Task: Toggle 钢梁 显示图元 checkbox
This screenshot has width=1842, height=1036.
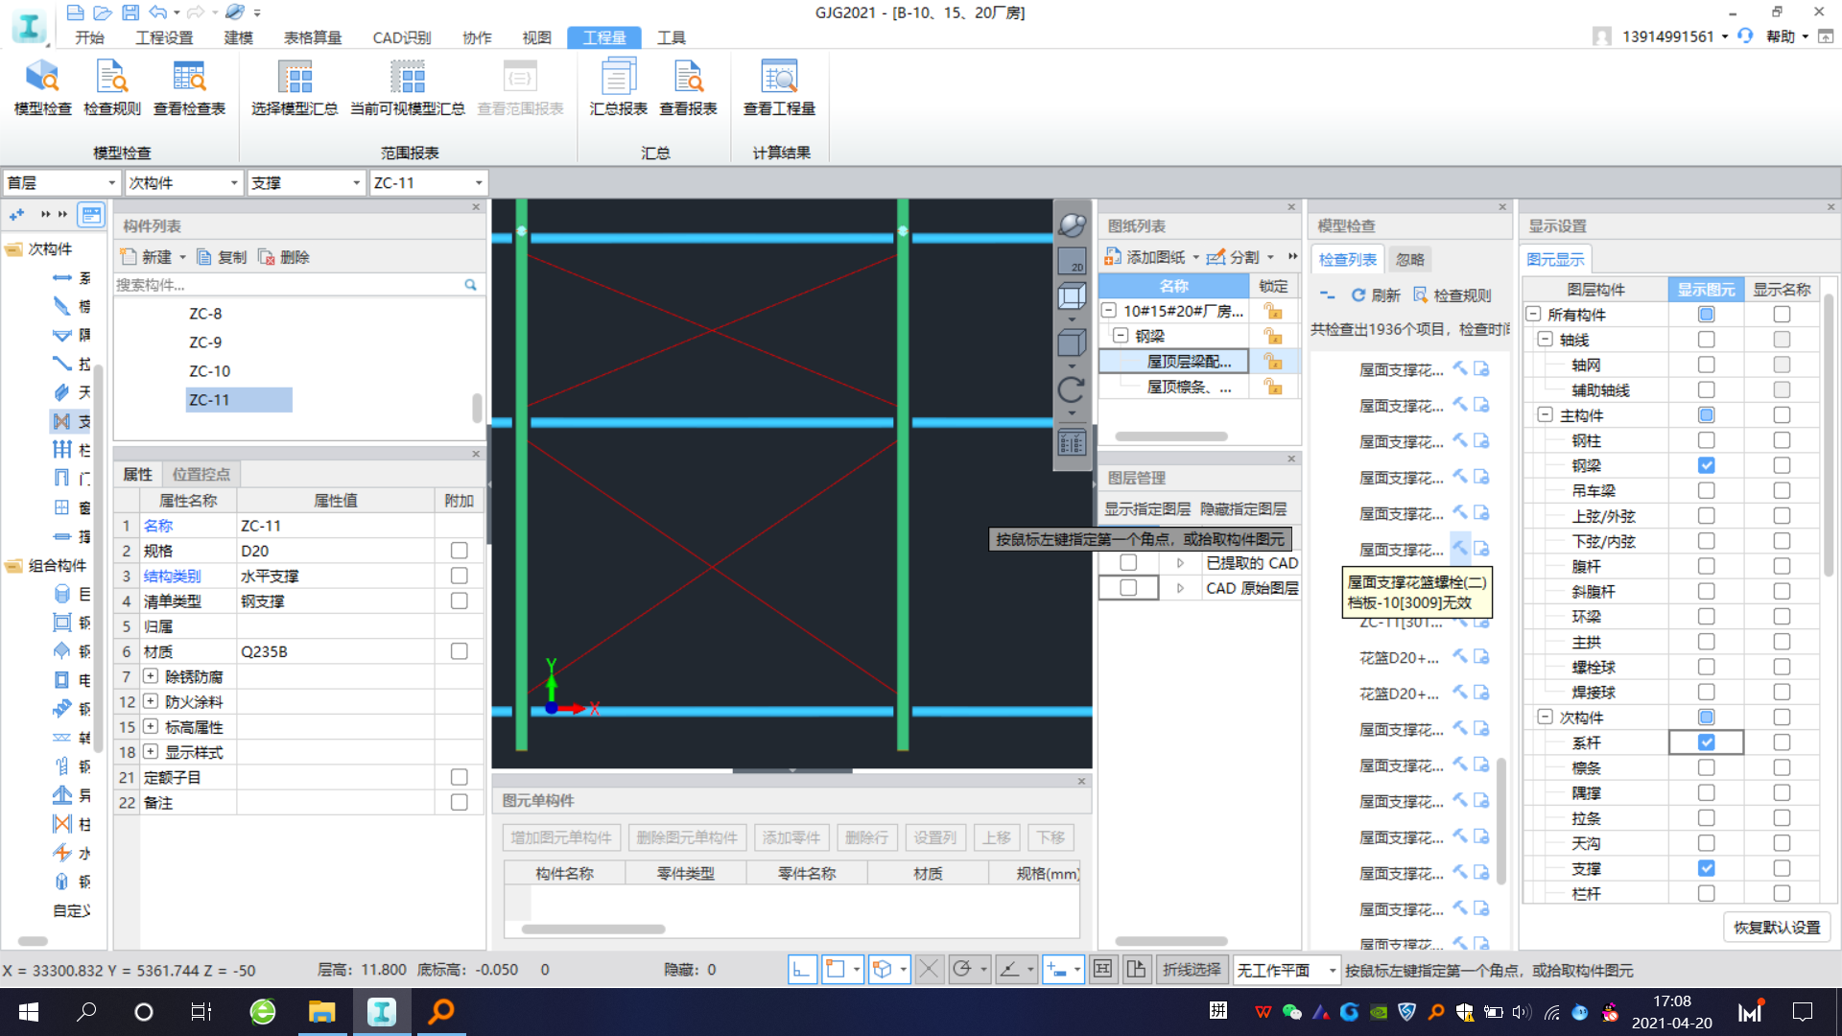Action: click(x=1706, y=465)
